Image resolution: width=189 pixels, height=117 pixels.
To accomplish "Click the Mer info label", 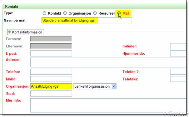I will coord(13,100).
